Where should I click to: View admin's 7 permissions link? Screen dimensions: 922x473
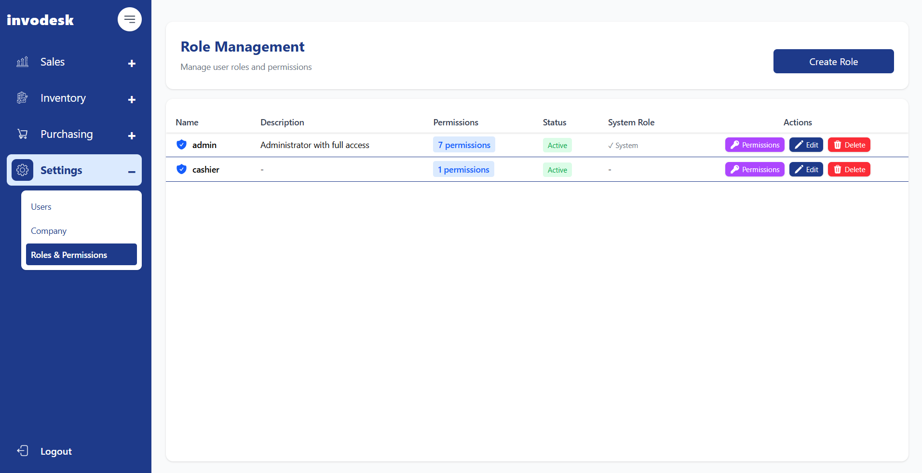point(463,144)
